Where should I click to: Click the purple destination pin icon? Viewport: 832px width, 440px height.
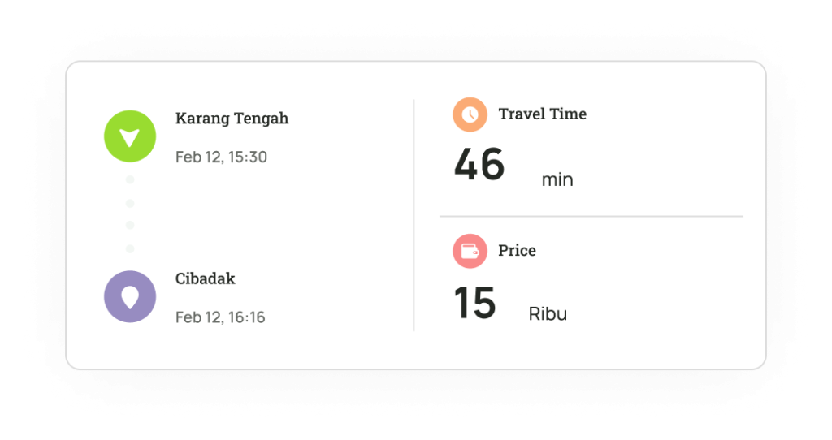click(130, 296)
